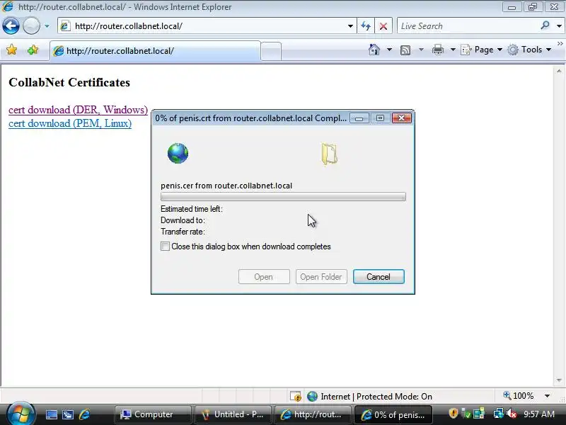Click the Live Search magnifier icon
The height and width of the screenshot is (425, 566).
tap(545, 25)
